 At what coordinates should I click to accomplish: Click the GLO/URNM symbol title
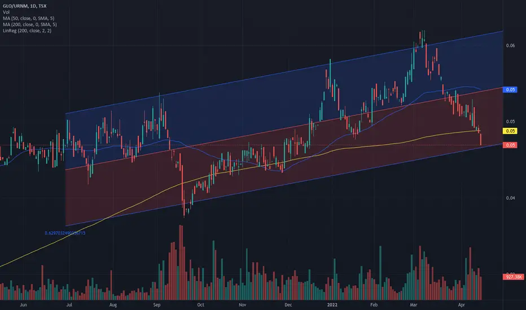point(24,6)
